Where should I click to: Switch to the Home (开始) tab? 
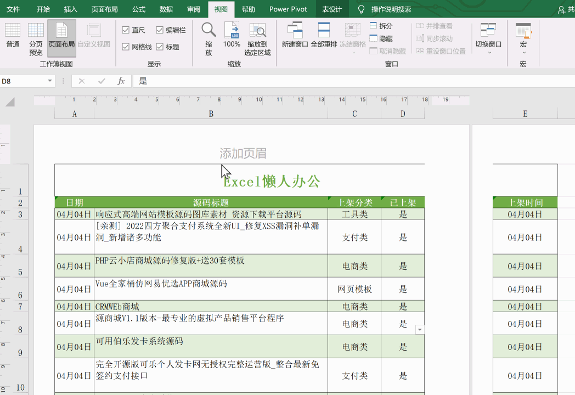43,9
